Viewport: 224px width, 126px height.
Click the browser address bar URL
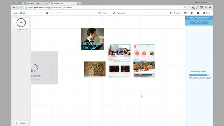coord(50,8)
